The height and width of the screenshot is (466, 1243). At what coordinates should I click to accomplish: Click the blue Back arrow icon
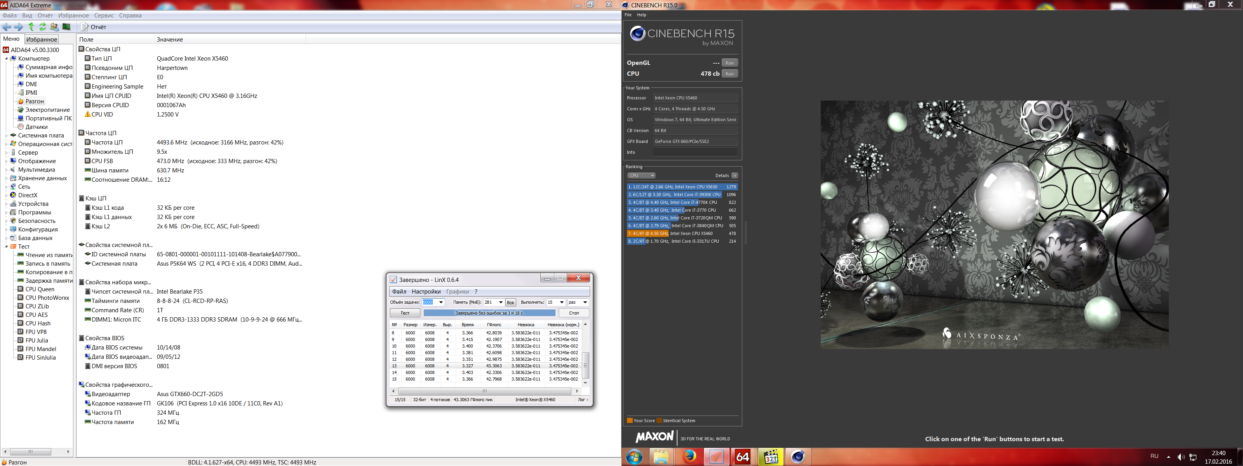[7, 27]
